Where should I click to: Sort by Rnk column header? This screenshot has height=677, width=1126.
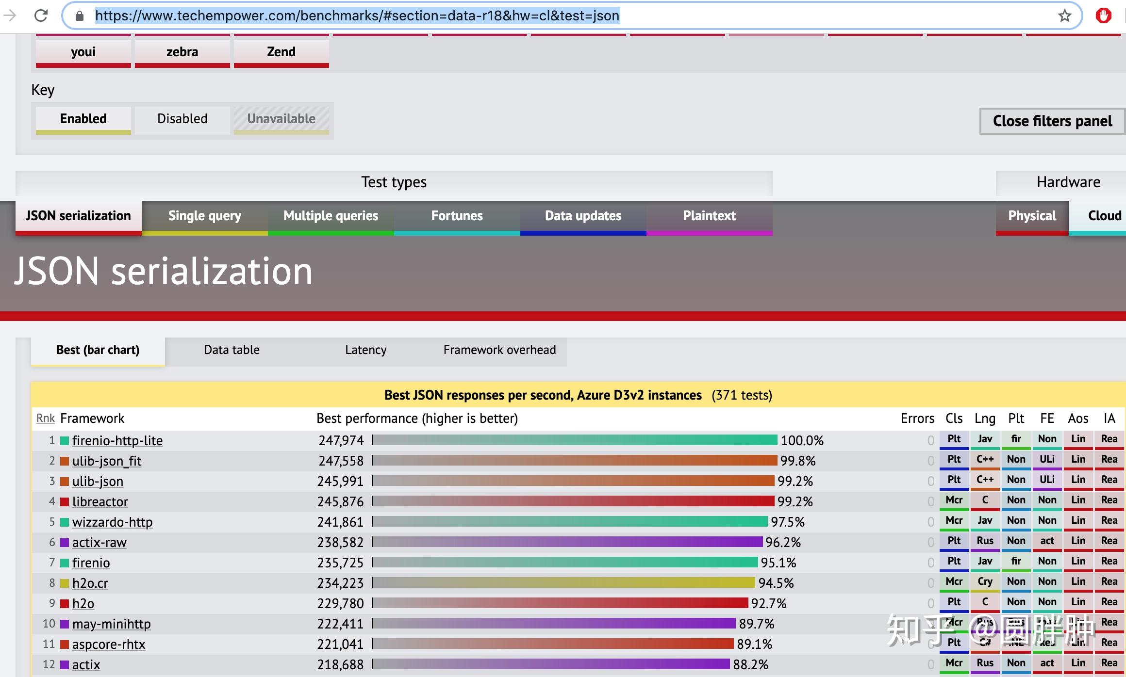tap(46, 419)
